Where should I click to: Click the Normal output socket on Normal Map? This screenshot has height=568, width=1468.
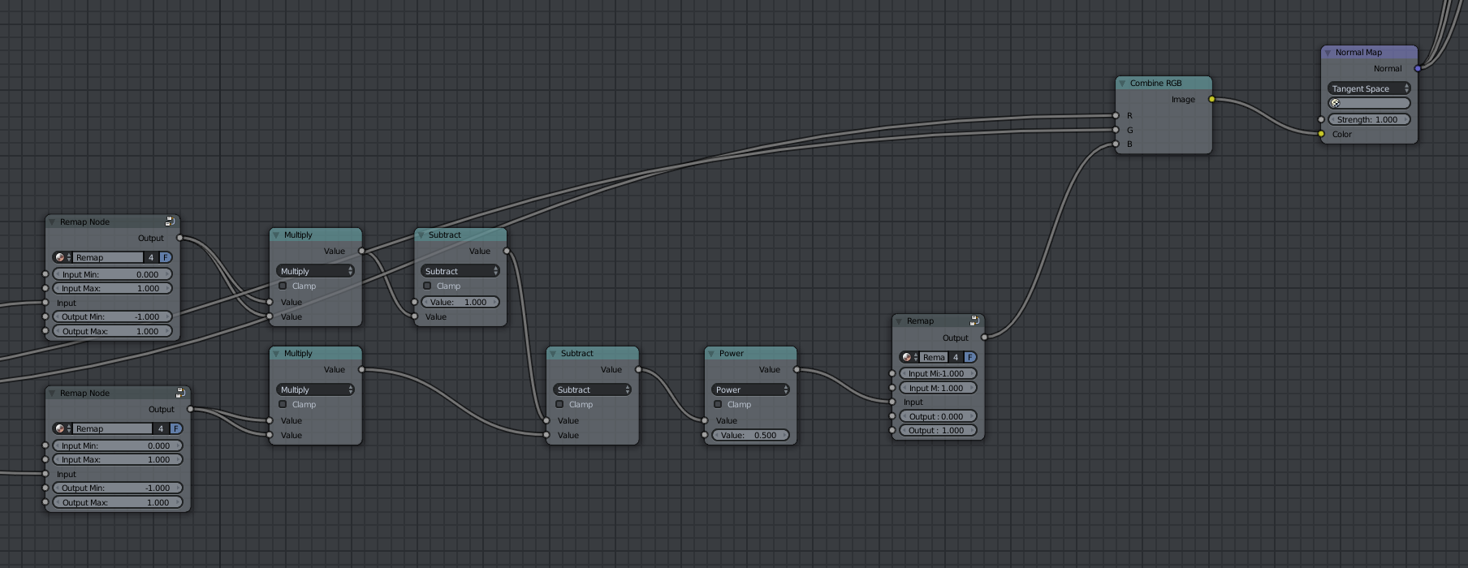(x=1418, y=68)
